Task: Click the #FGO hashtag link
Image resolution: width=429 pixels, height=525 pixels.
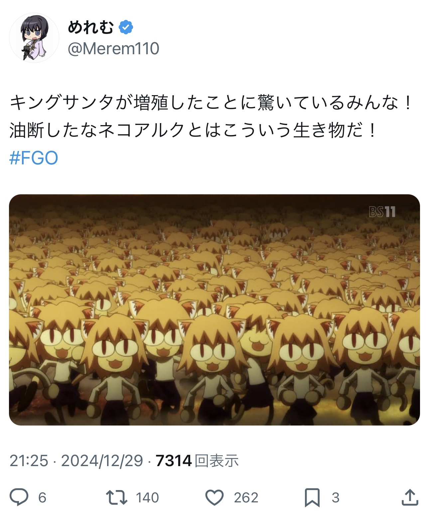Action: (34, 158)
